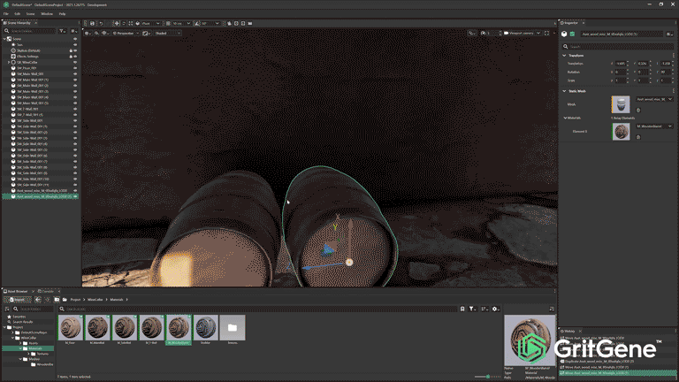
Task: Open the Asset Browser sort options icon
Action: pyautogui.click(x=484, y=309)
